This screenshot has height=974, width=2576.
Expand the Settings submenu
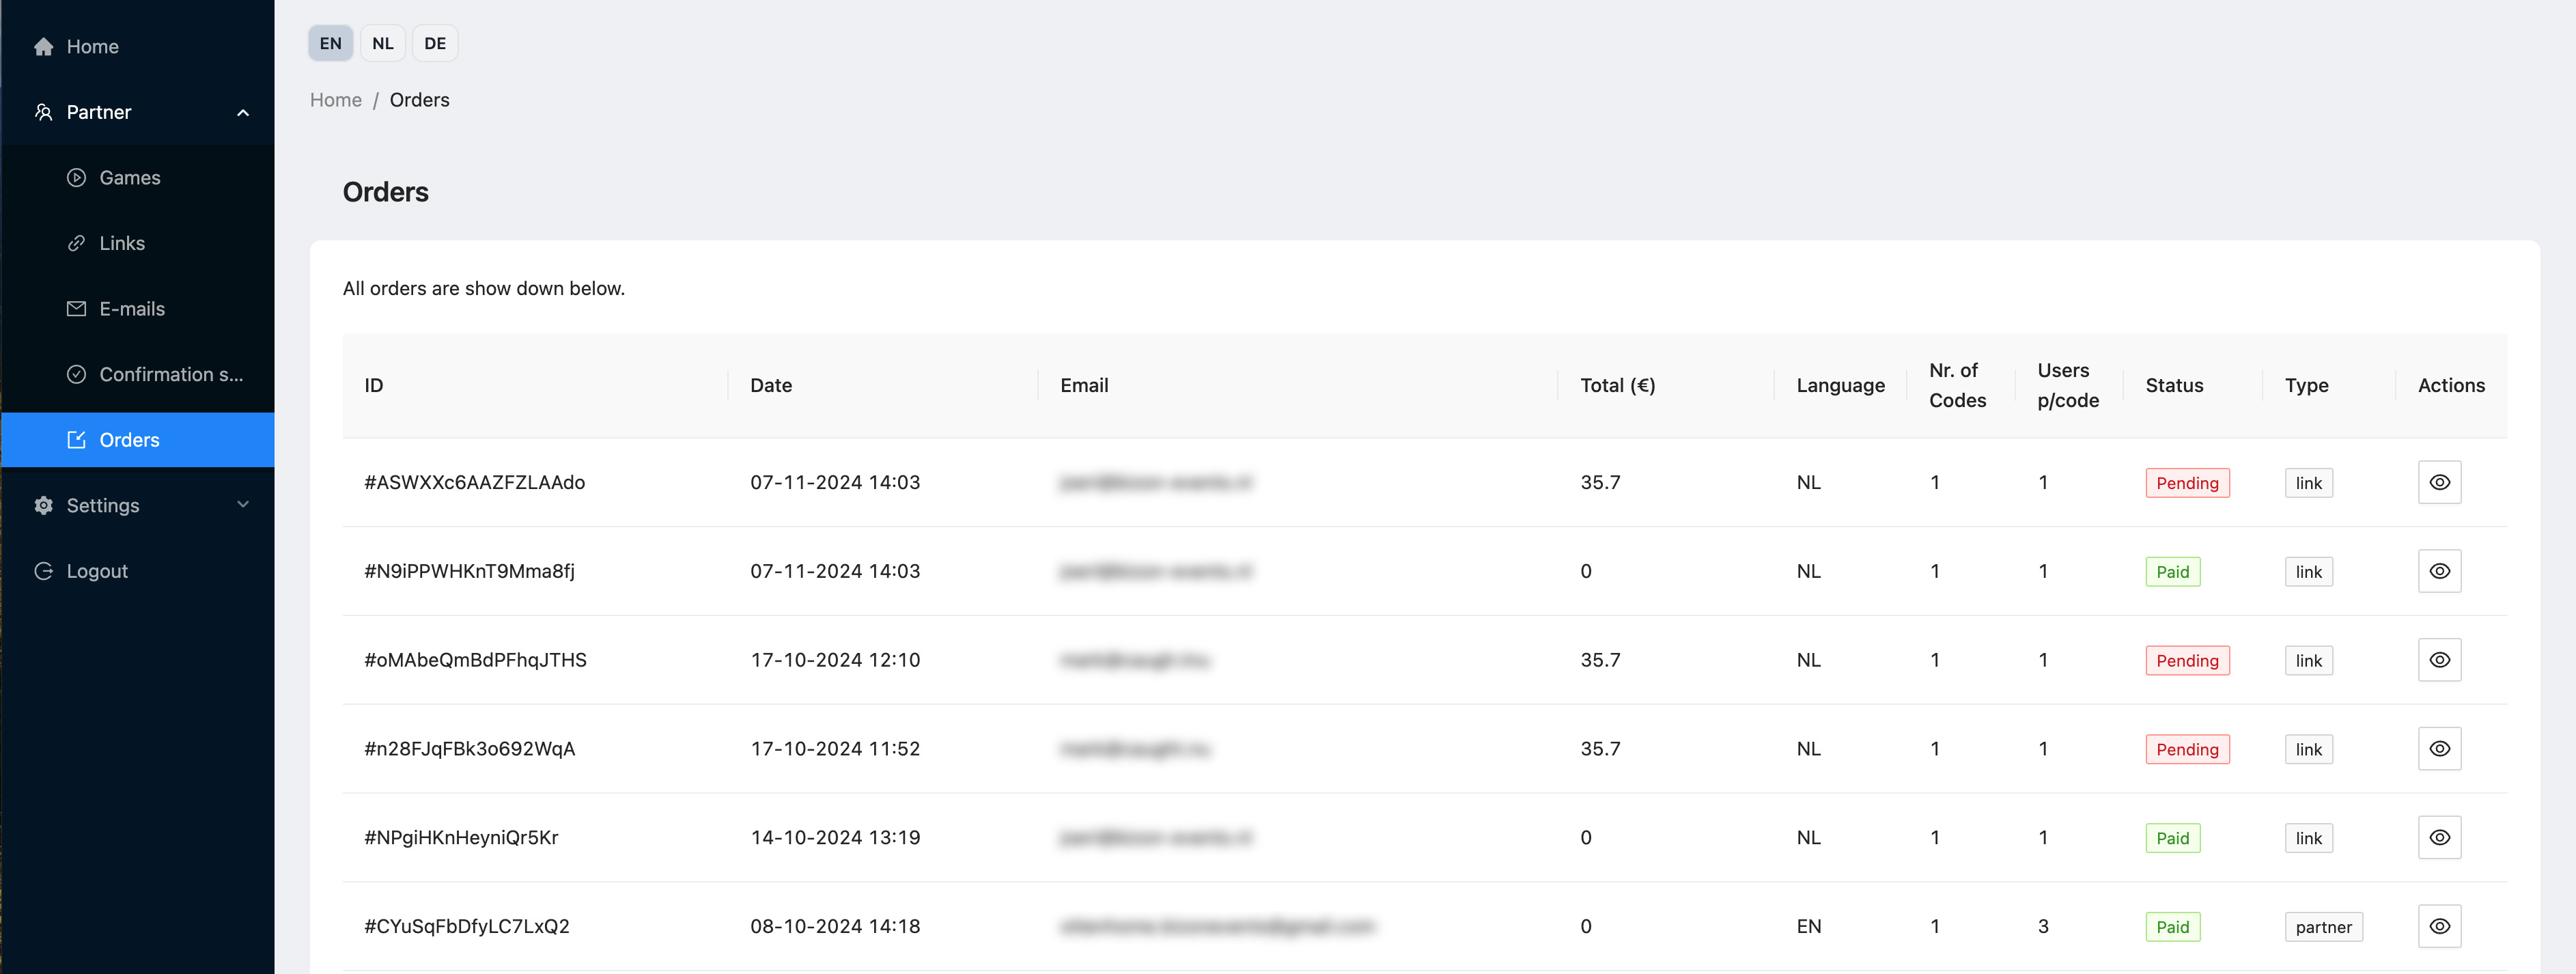(x=139, y=504)
